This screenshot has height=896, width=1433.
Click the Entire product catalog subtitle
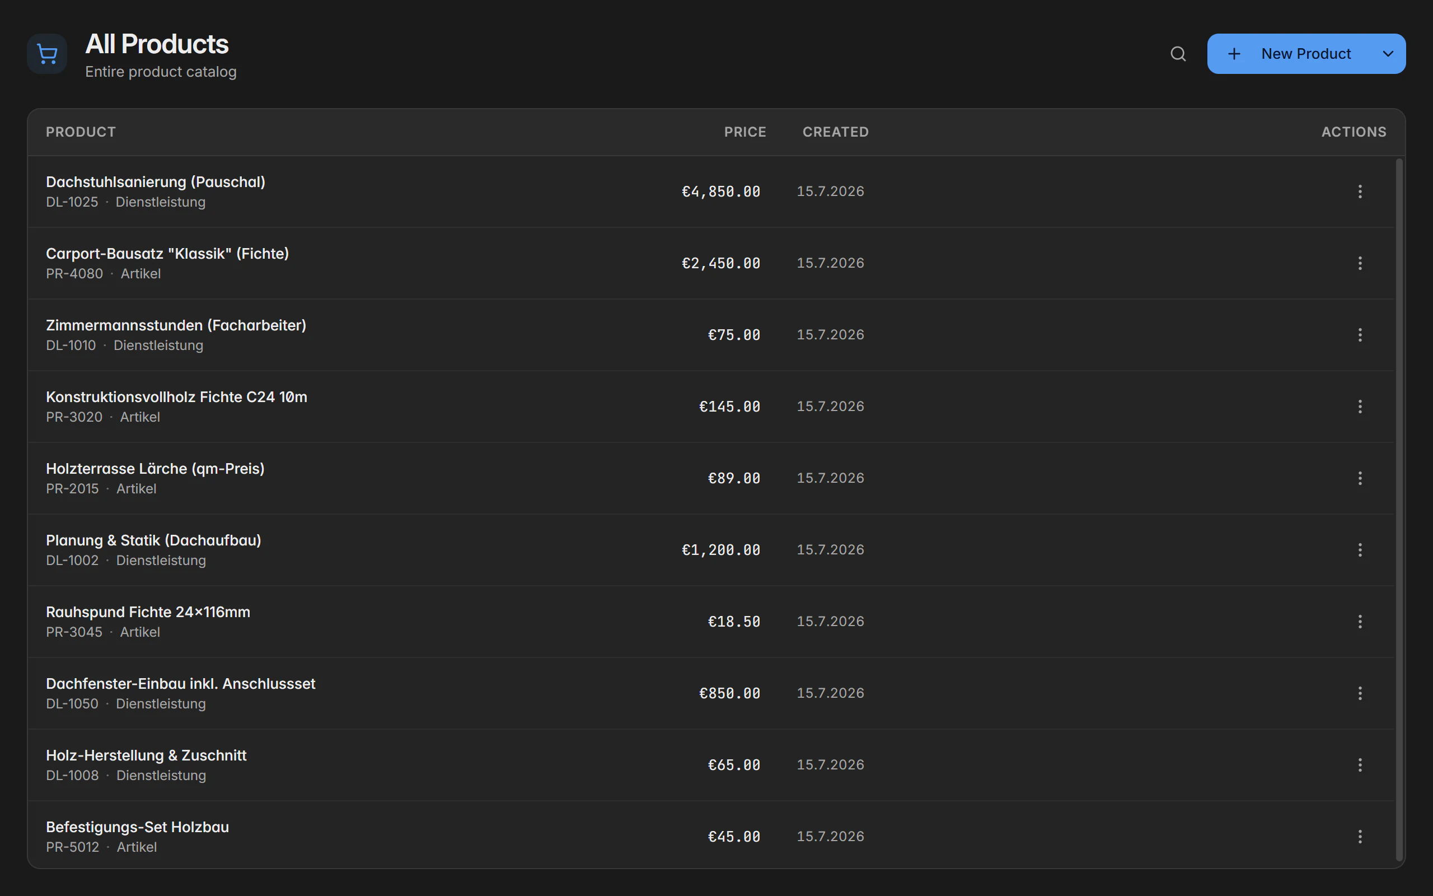click(x=161, y=72)
